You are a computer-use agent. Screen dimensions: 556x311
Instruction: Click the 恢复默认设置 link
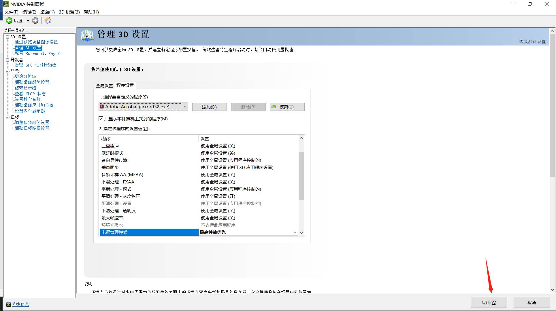tap(532, 41)
